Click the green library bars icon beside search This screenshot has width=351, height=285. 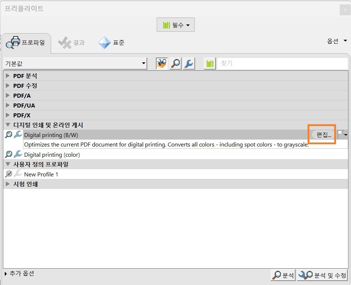tap(210, 64)
